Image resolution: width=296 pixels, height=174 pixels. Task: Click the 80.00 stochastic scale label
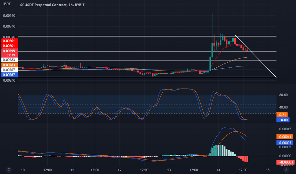[x=283, y=95]
